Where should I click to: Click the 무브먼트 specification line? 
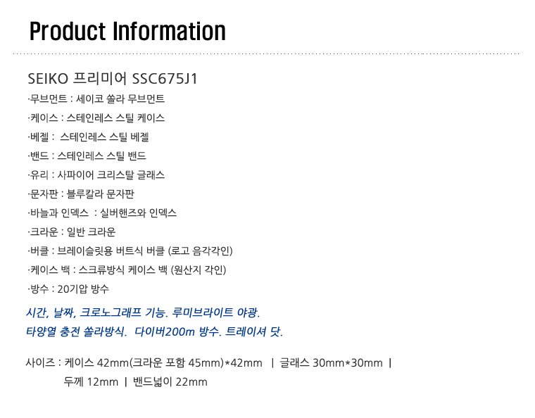click(96, 99)
